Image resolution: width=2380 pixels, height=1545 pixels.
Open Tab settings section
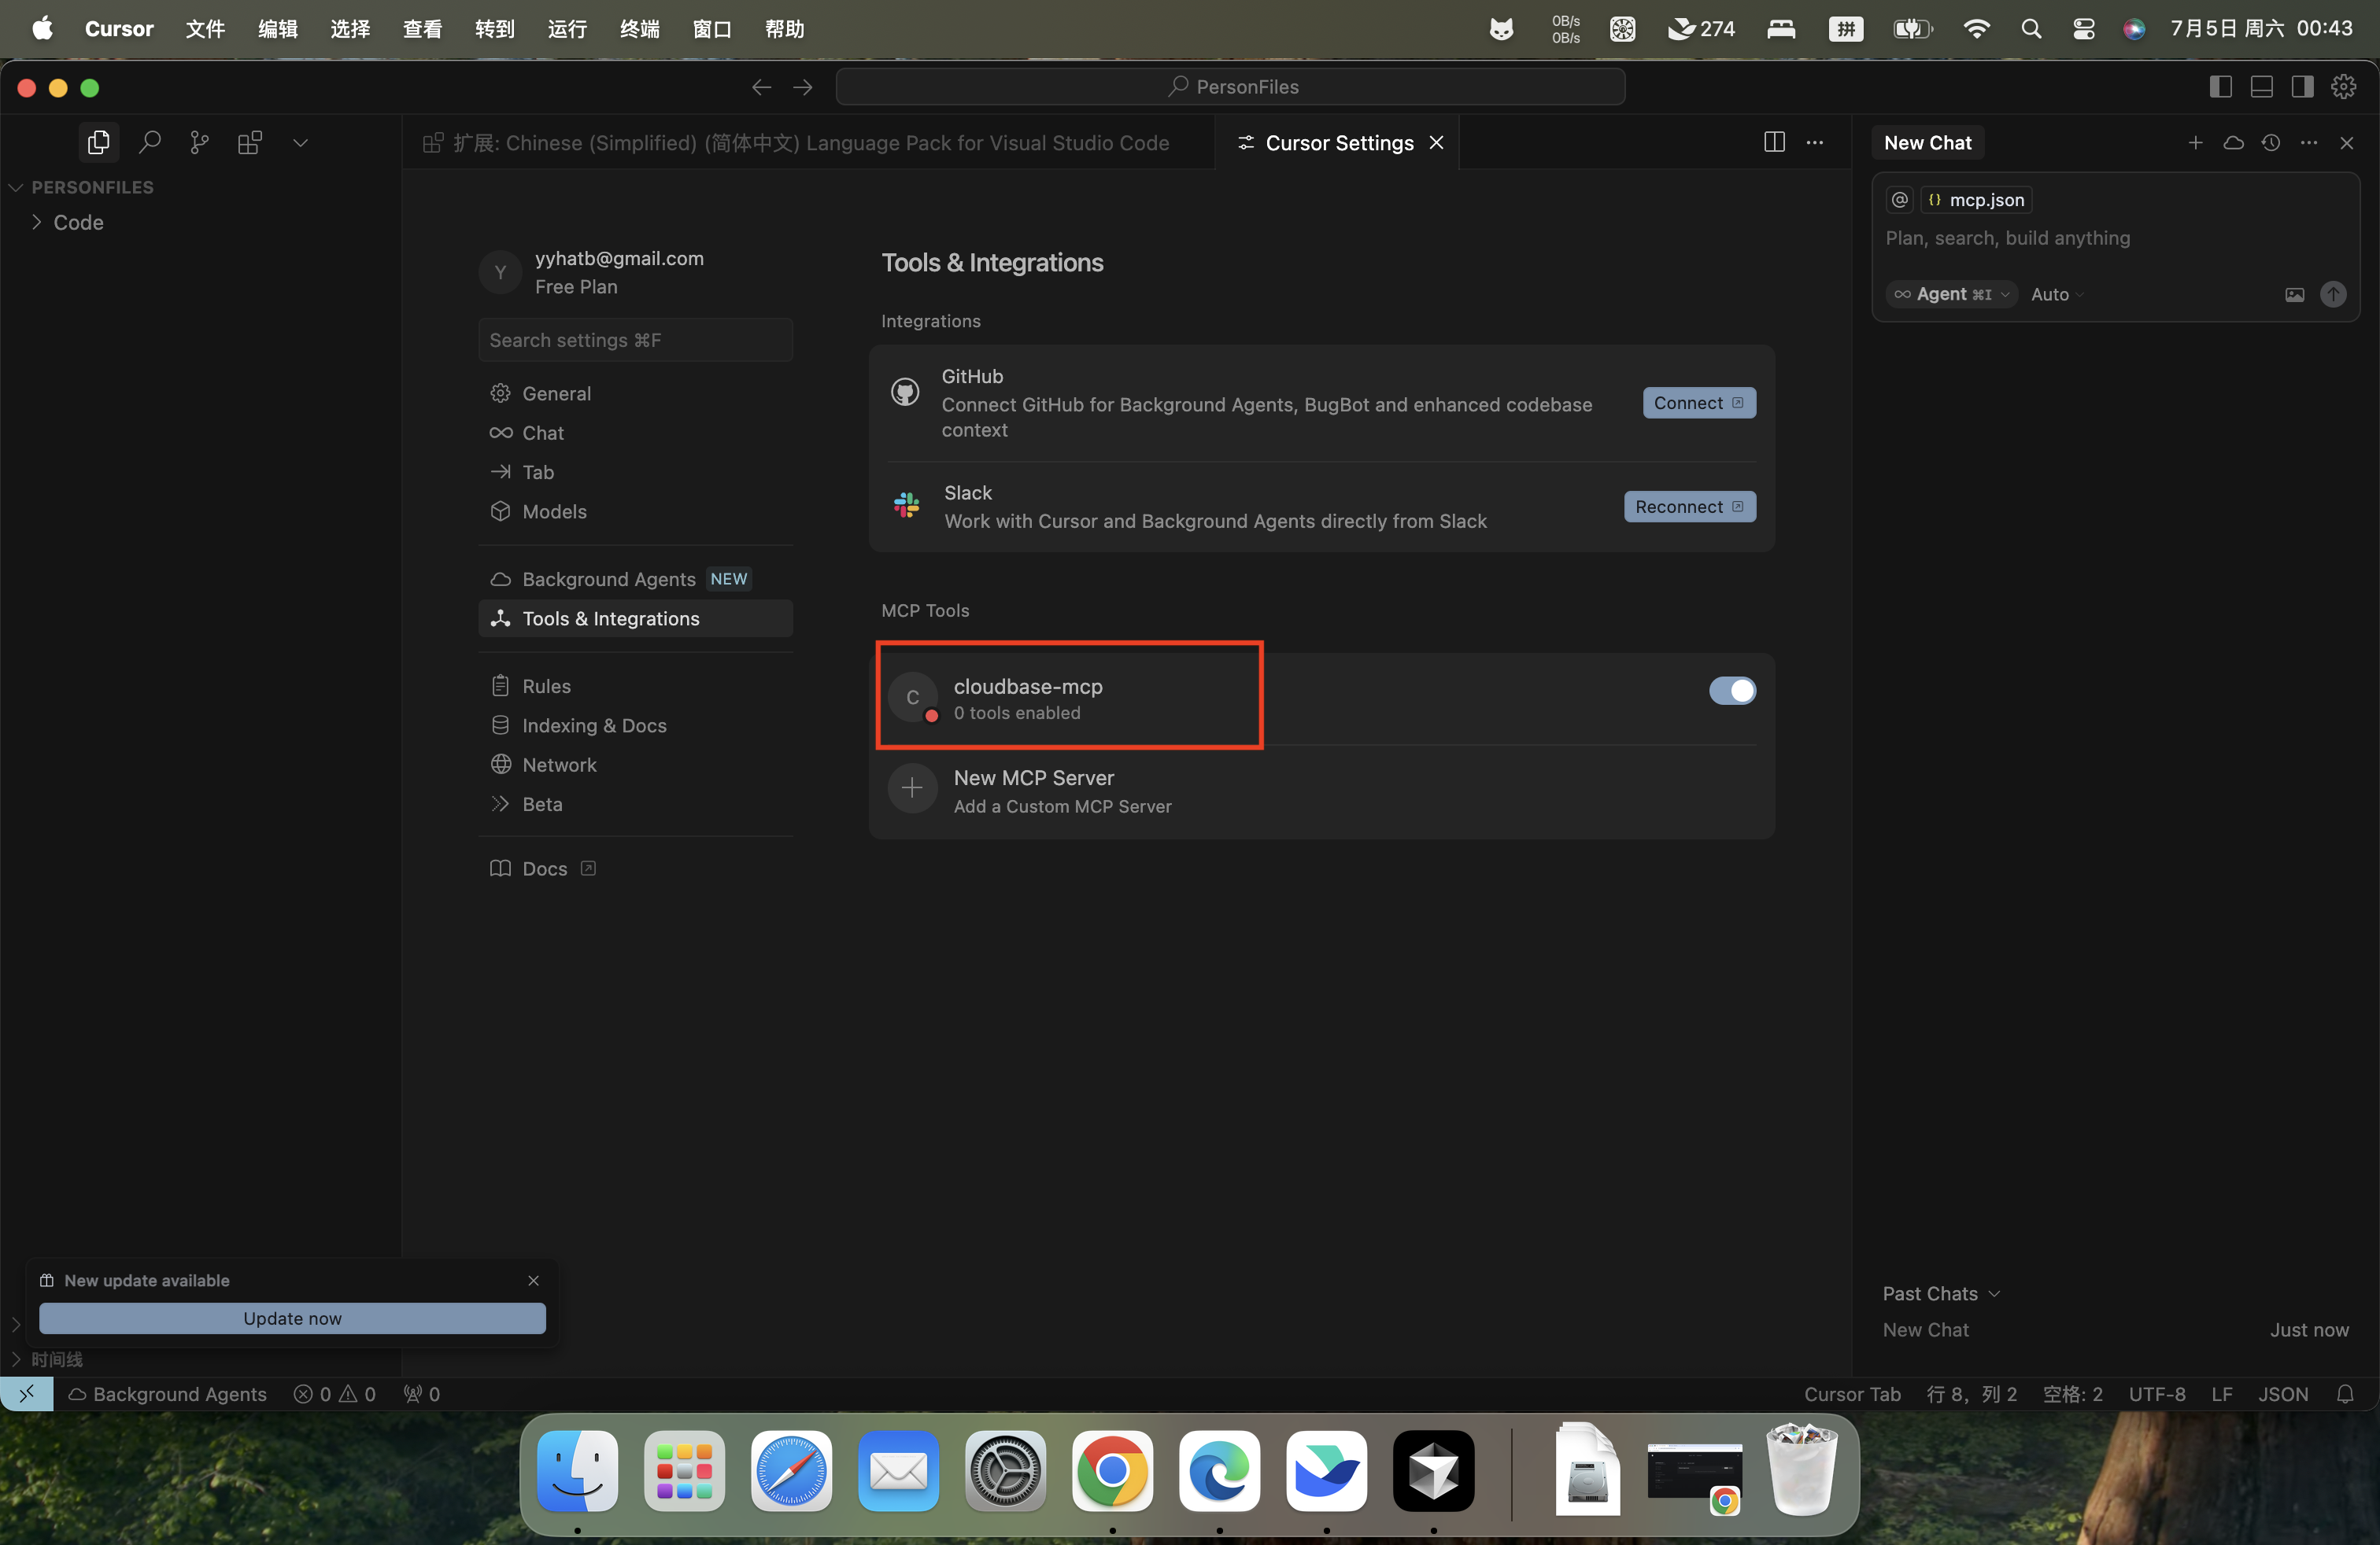click(635, 472)
